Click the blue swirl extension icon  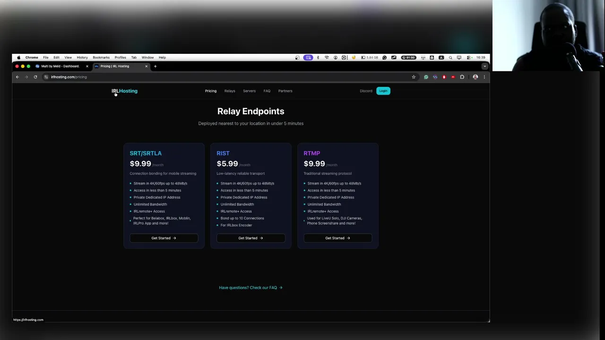pos(435,77)
